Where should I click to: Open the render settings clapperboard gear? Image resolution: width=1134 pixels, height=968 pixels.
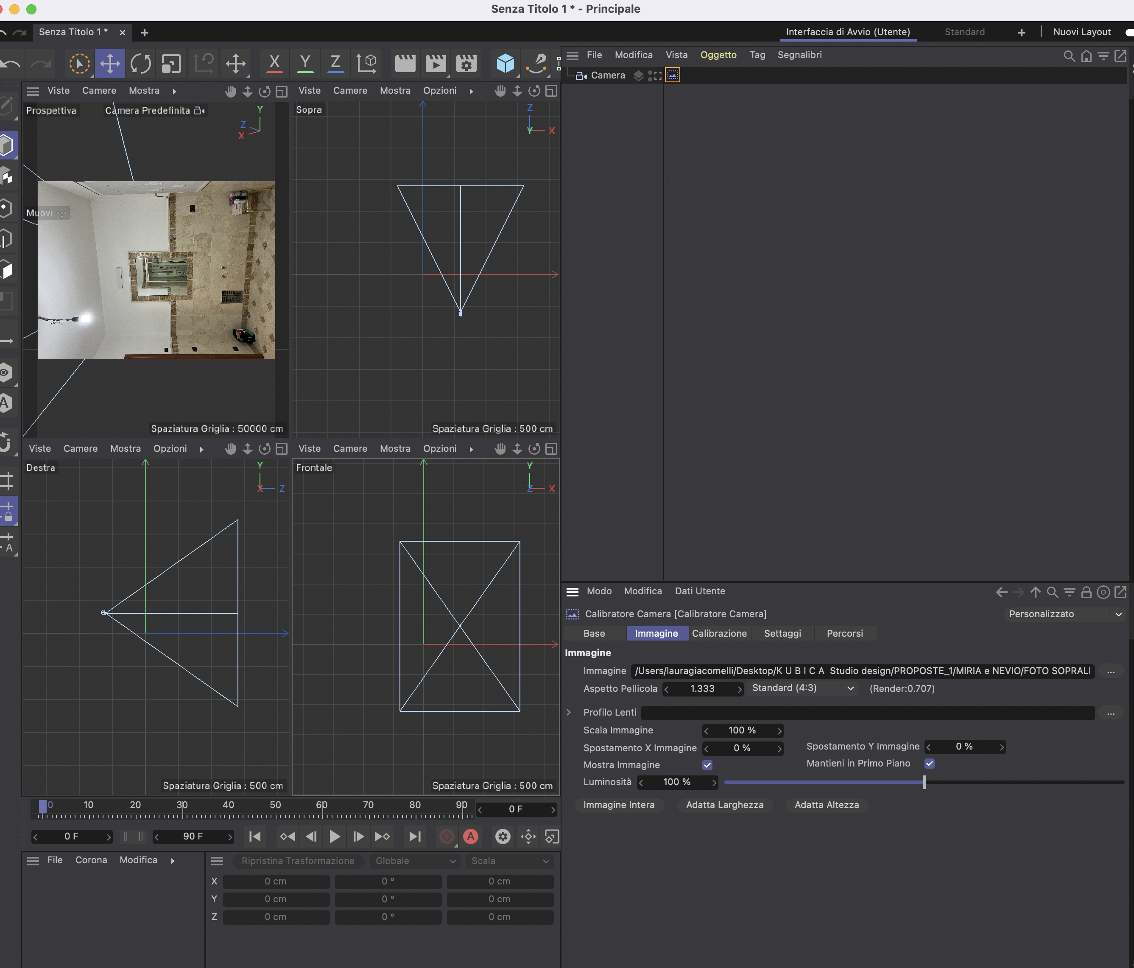pyautogui.click(x=466, y=64)
